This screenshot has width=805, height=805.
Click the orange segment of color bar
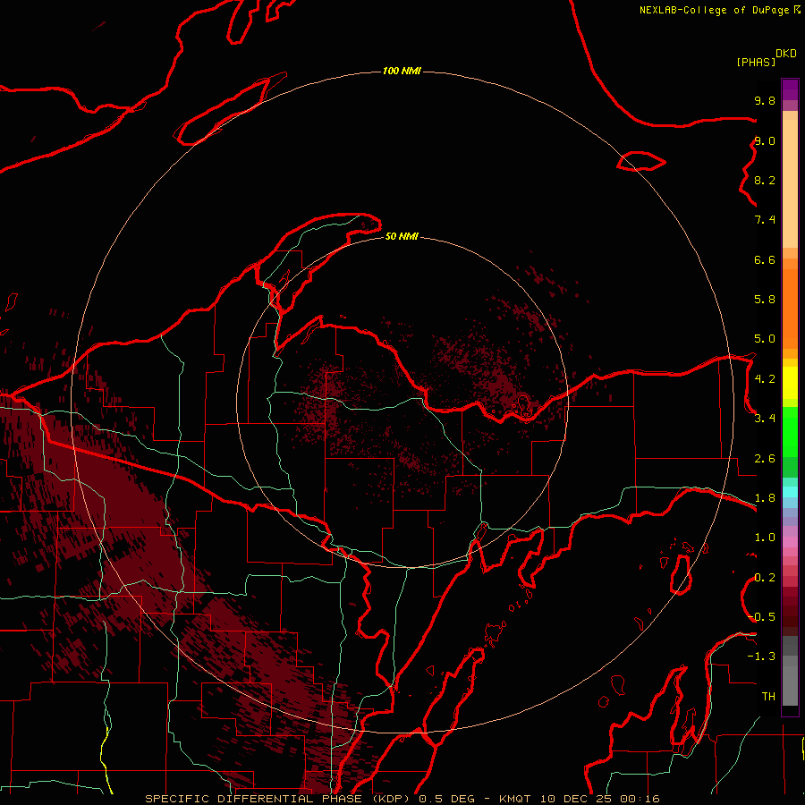click(790, 309)
